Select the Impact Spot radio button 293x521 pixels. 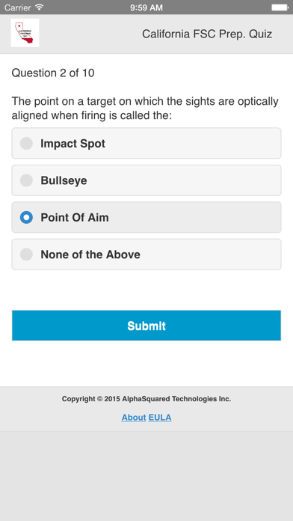coord(27,144)
